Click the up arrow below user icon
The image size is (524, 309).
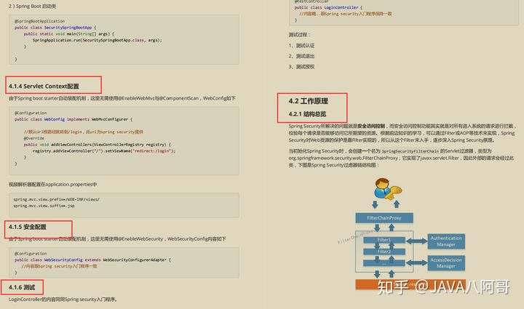(397, 204)
